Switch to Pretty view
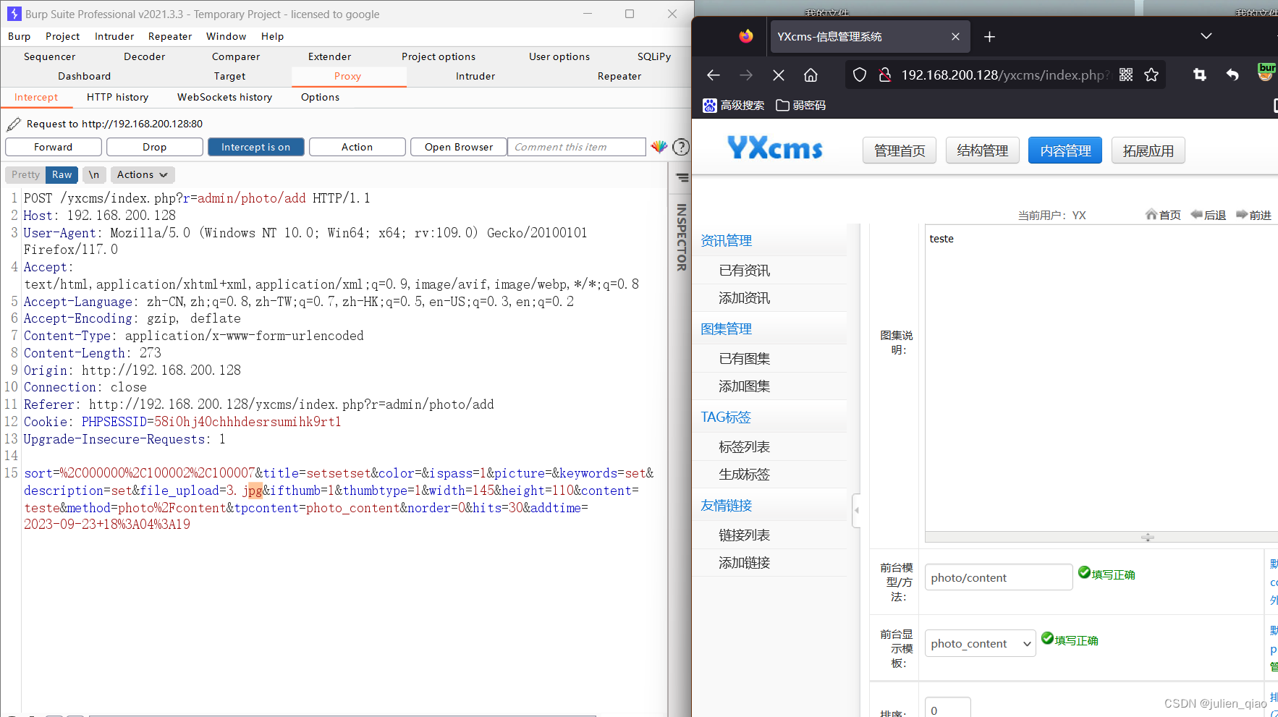The image size is (1278, 717). (26, 175)
